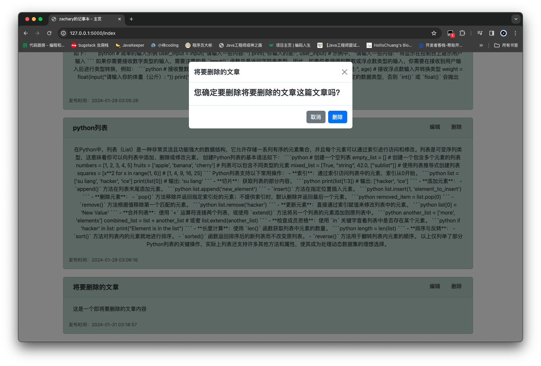Expand the hidden bookmarks overflow chevron
541x366 pixels.
(x=481, y=45)
